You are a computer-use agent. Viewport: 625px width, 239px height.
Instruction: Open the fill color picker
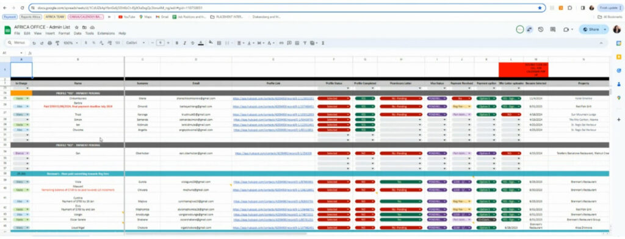coord(211,42)
